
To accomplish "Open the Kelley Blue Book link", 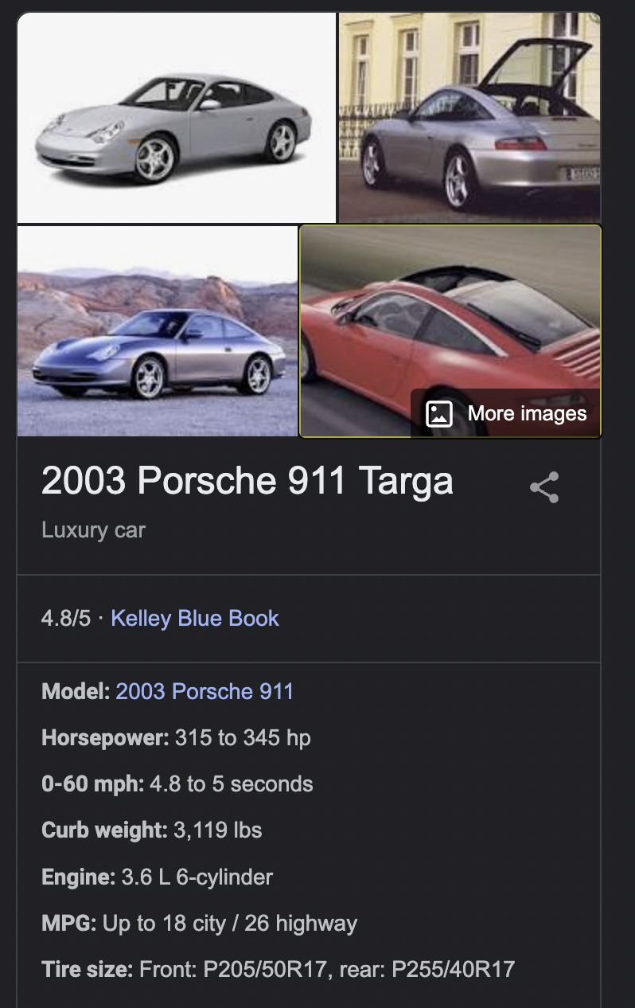I will pos(195,619).
